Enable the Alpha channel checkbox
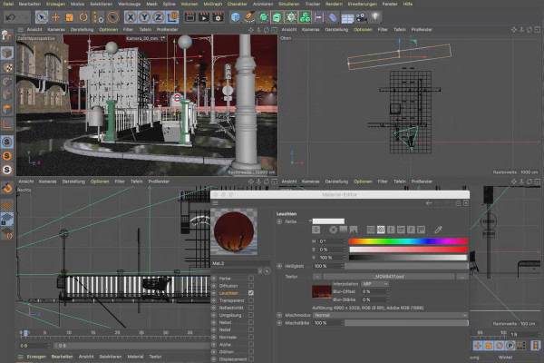 [x=251, y=344]
